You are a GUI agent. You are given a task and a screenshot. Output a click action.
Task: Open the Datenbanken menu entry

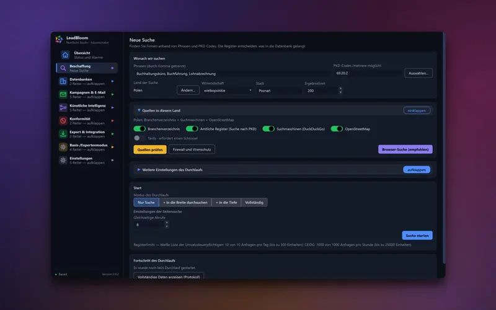click(x=87, y=81)
